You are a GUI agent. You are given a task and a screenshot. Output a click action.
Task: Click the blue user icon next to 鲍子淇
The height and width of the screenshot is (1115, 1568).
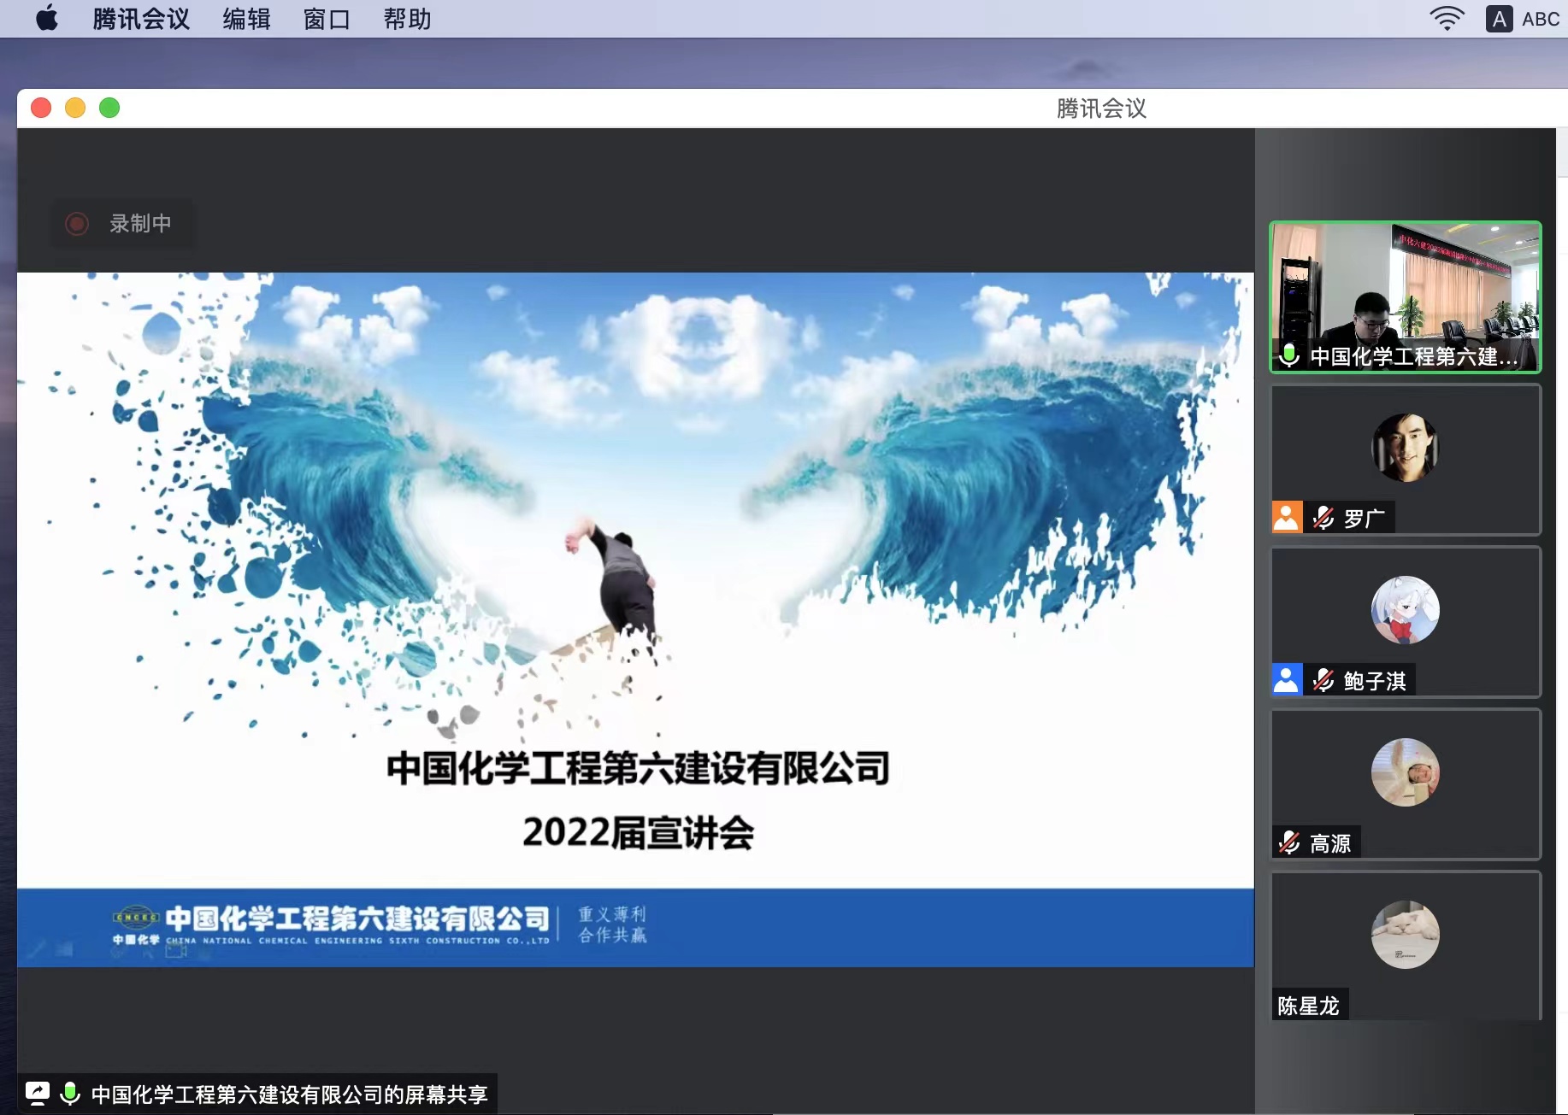[x=1287, y=679]
